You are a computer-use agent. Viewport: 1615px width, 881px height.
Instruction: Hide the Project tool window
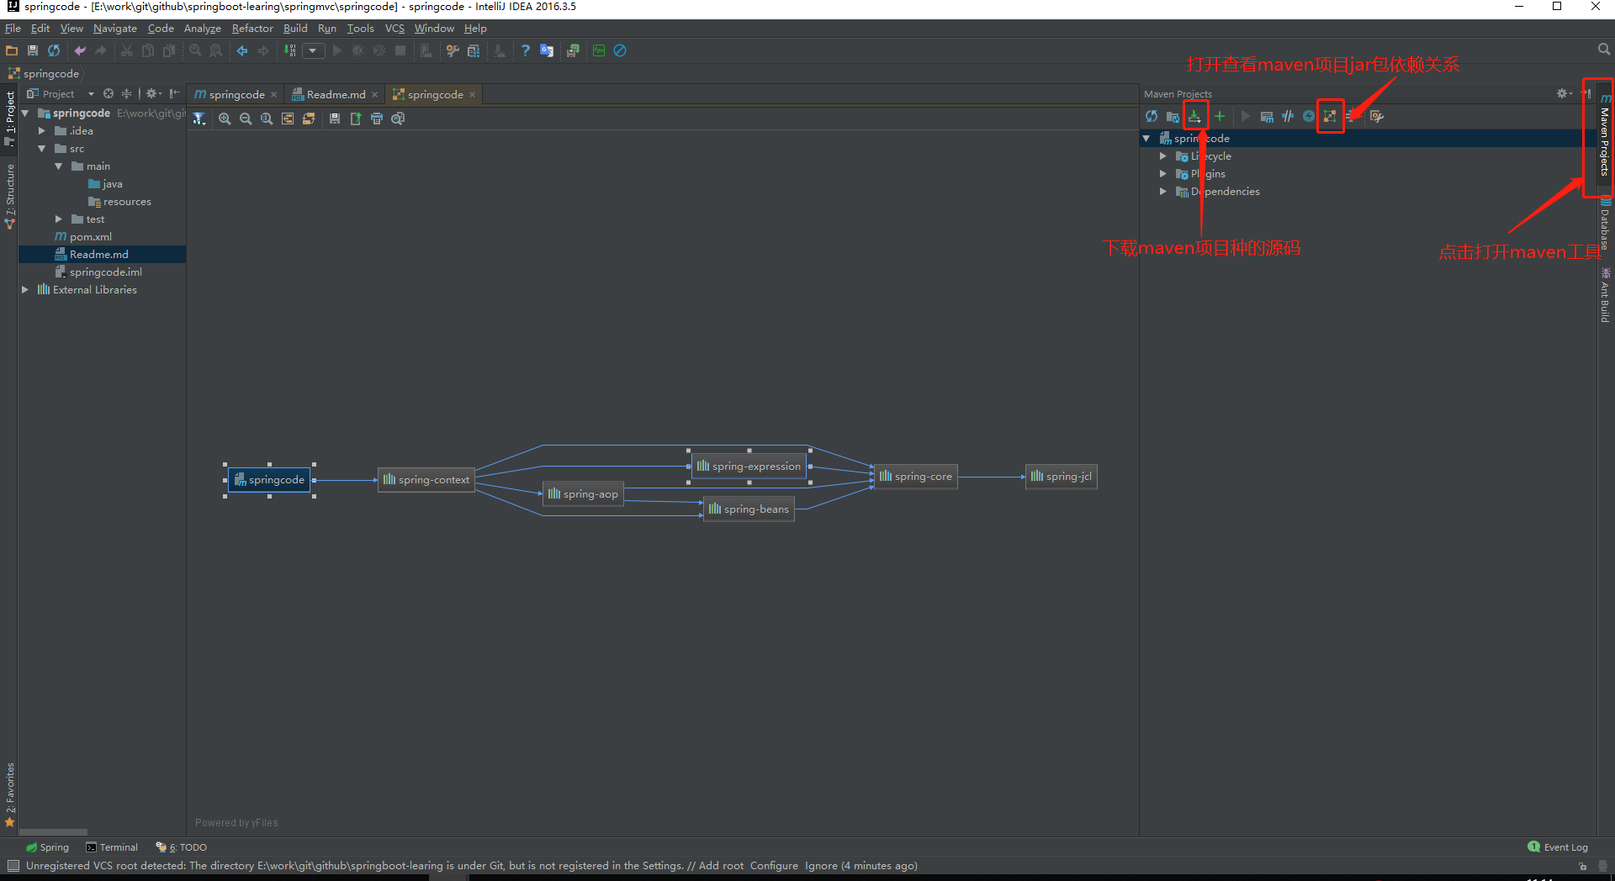(x=174, y=93)
